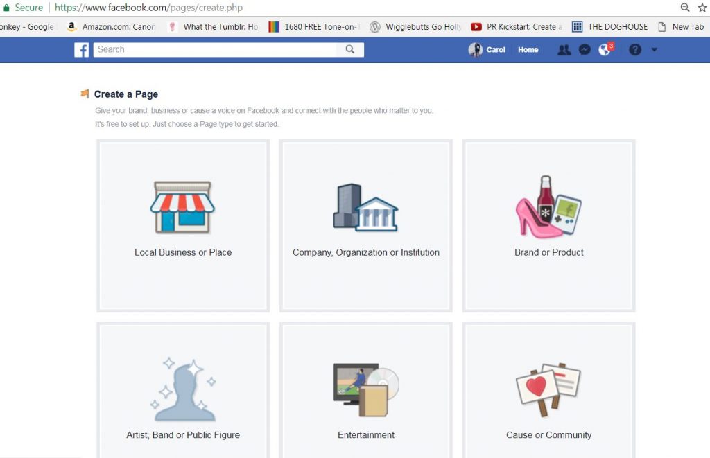Click the Facebook Search input field
This screenshot has width=710, height=458.
pyautogui.click(x=215, y=49)
